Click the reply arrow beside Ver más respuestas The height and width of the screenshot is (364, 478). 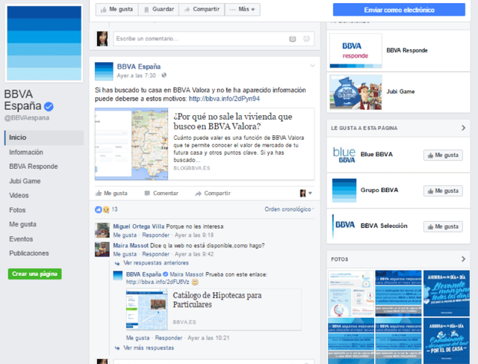click(x=117, y=348)
